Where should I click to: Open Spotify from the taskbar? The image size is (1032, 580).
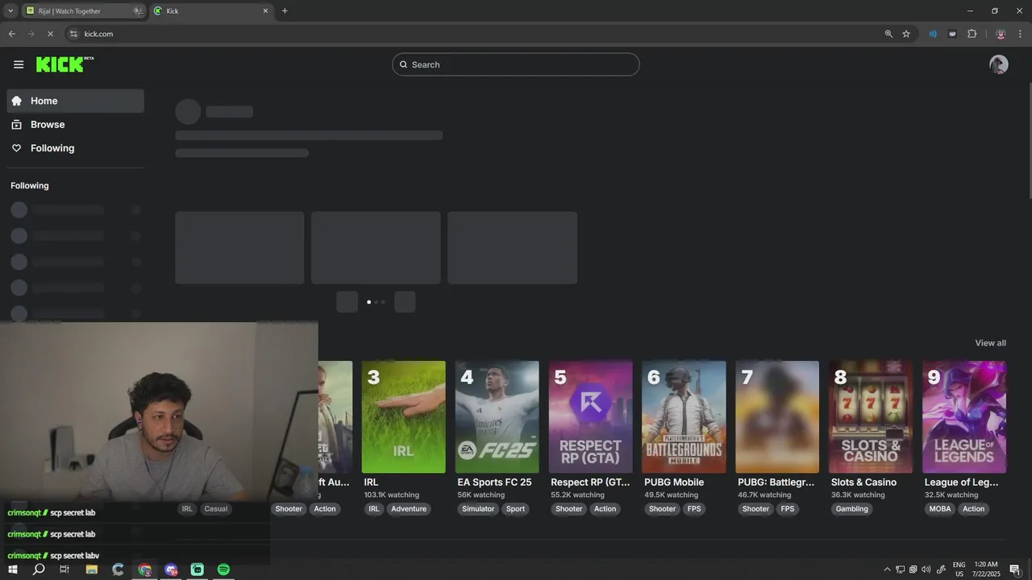point(223,570)
